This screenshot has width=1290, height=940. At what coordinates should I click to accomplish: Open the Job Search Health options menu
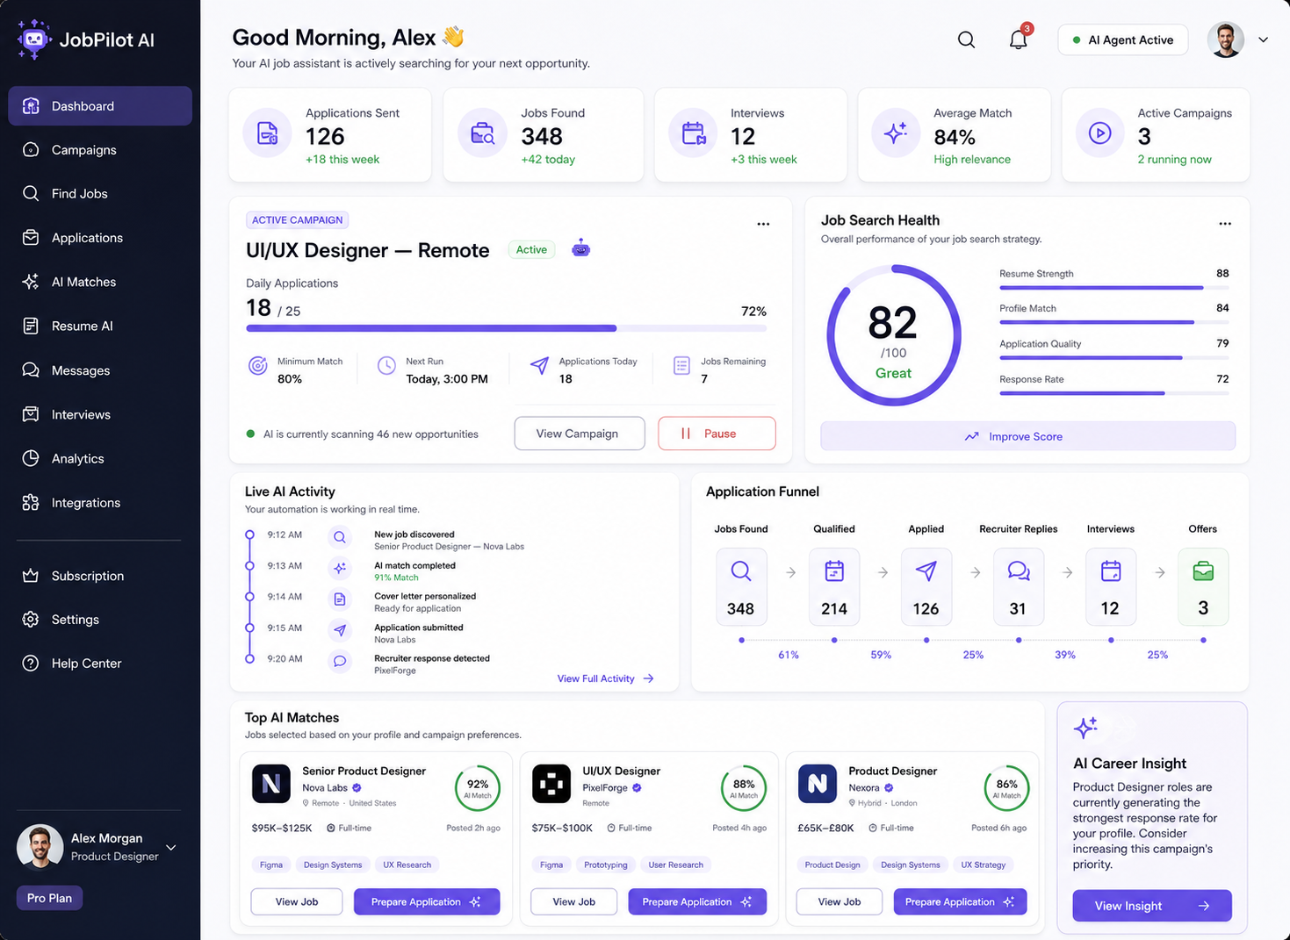(x=1225, y=224)
